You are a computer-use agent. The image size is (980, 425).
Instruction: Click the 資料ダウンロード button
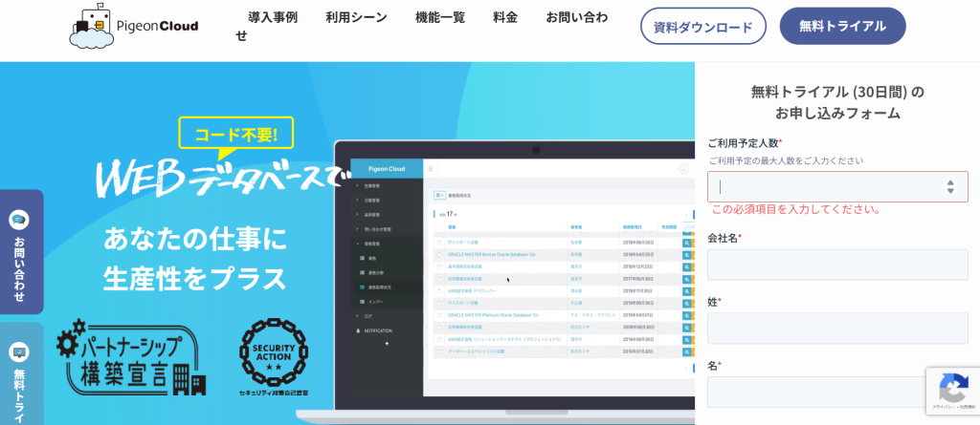(x=703, y=26)
